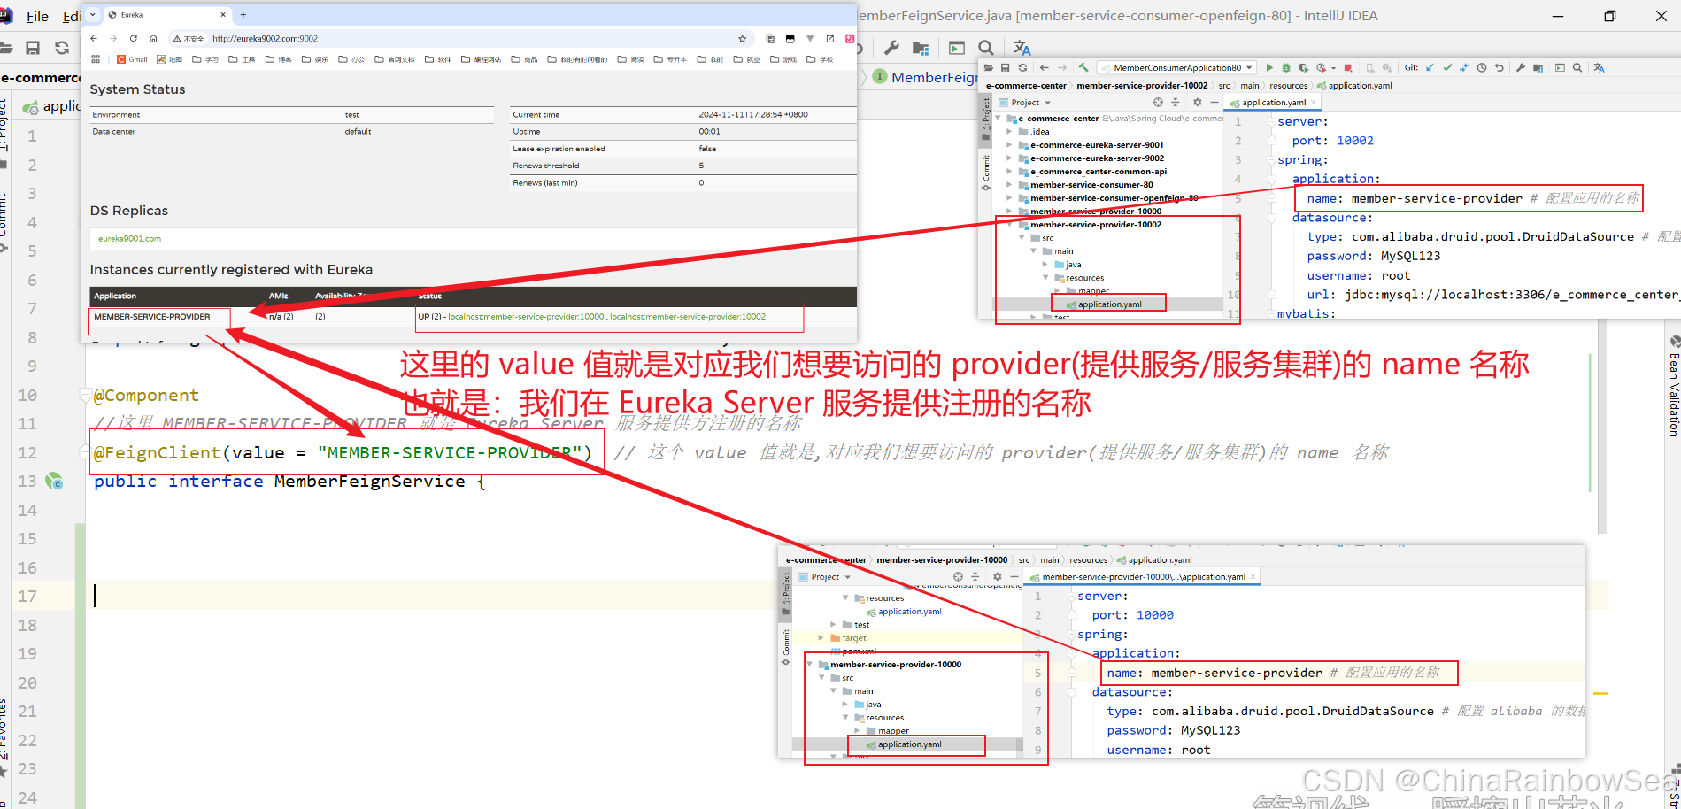Open settings wrench icon in small IDE toolbar
Viewport: 1681px width, 809px height.
(x=1521, y=67)
